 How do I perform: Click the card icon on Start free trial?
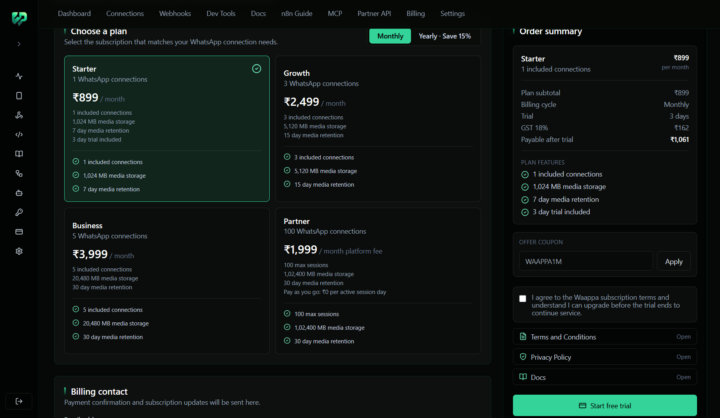(x=583, y=406)
